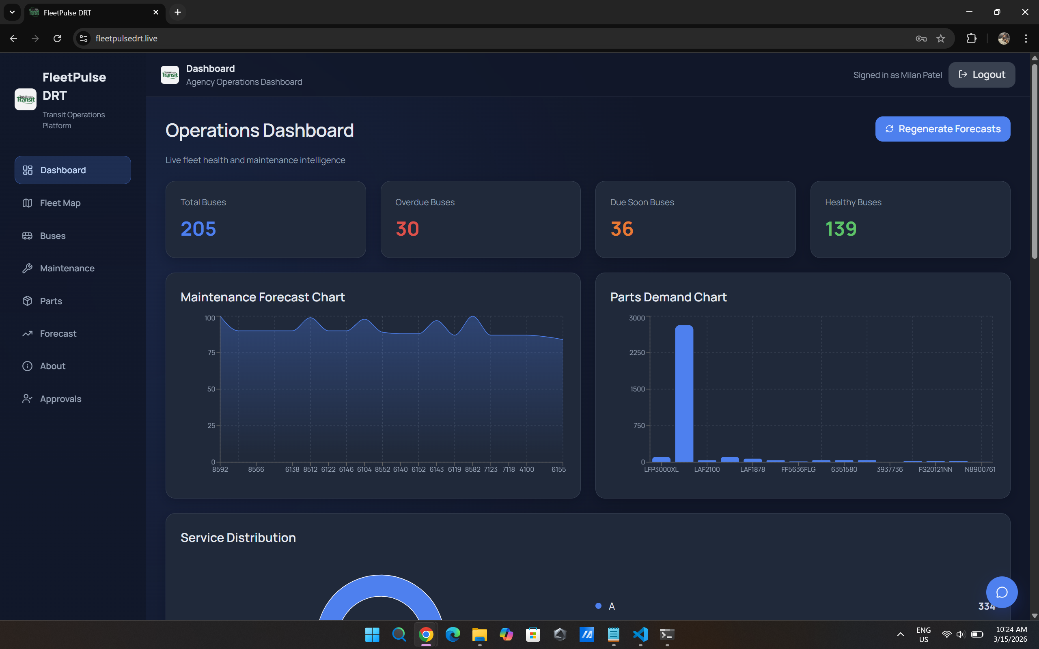Image resolution: width=1039 pixels, height=649 pixels.
Task: Click the Durham Transit logo in header
Action: click(x=170, y=75)
